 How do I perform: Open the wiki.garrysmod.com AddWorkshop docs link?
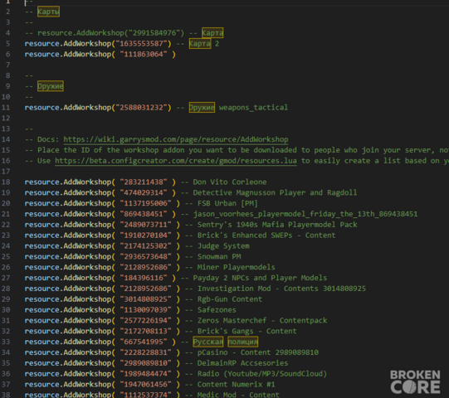pos(176,139)
